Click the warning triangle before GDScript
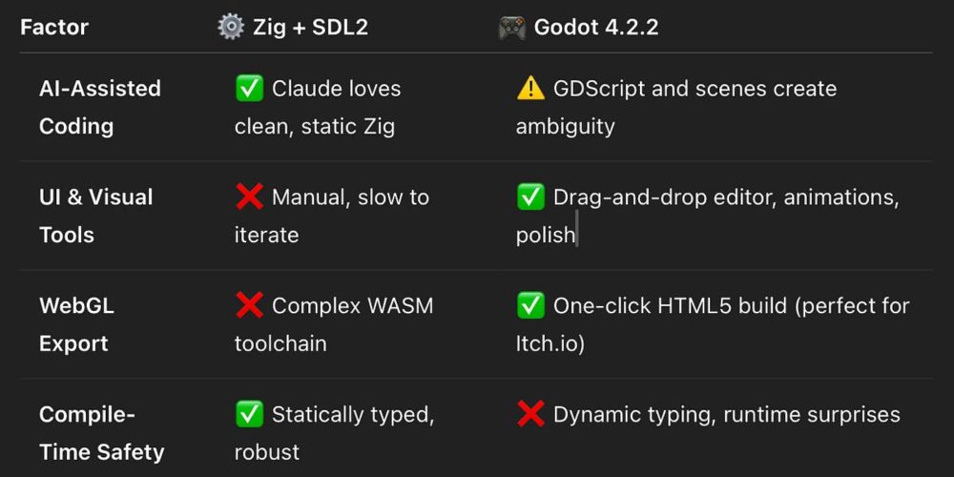This screenshot has width=954, height=477. [x=530, y=89]
